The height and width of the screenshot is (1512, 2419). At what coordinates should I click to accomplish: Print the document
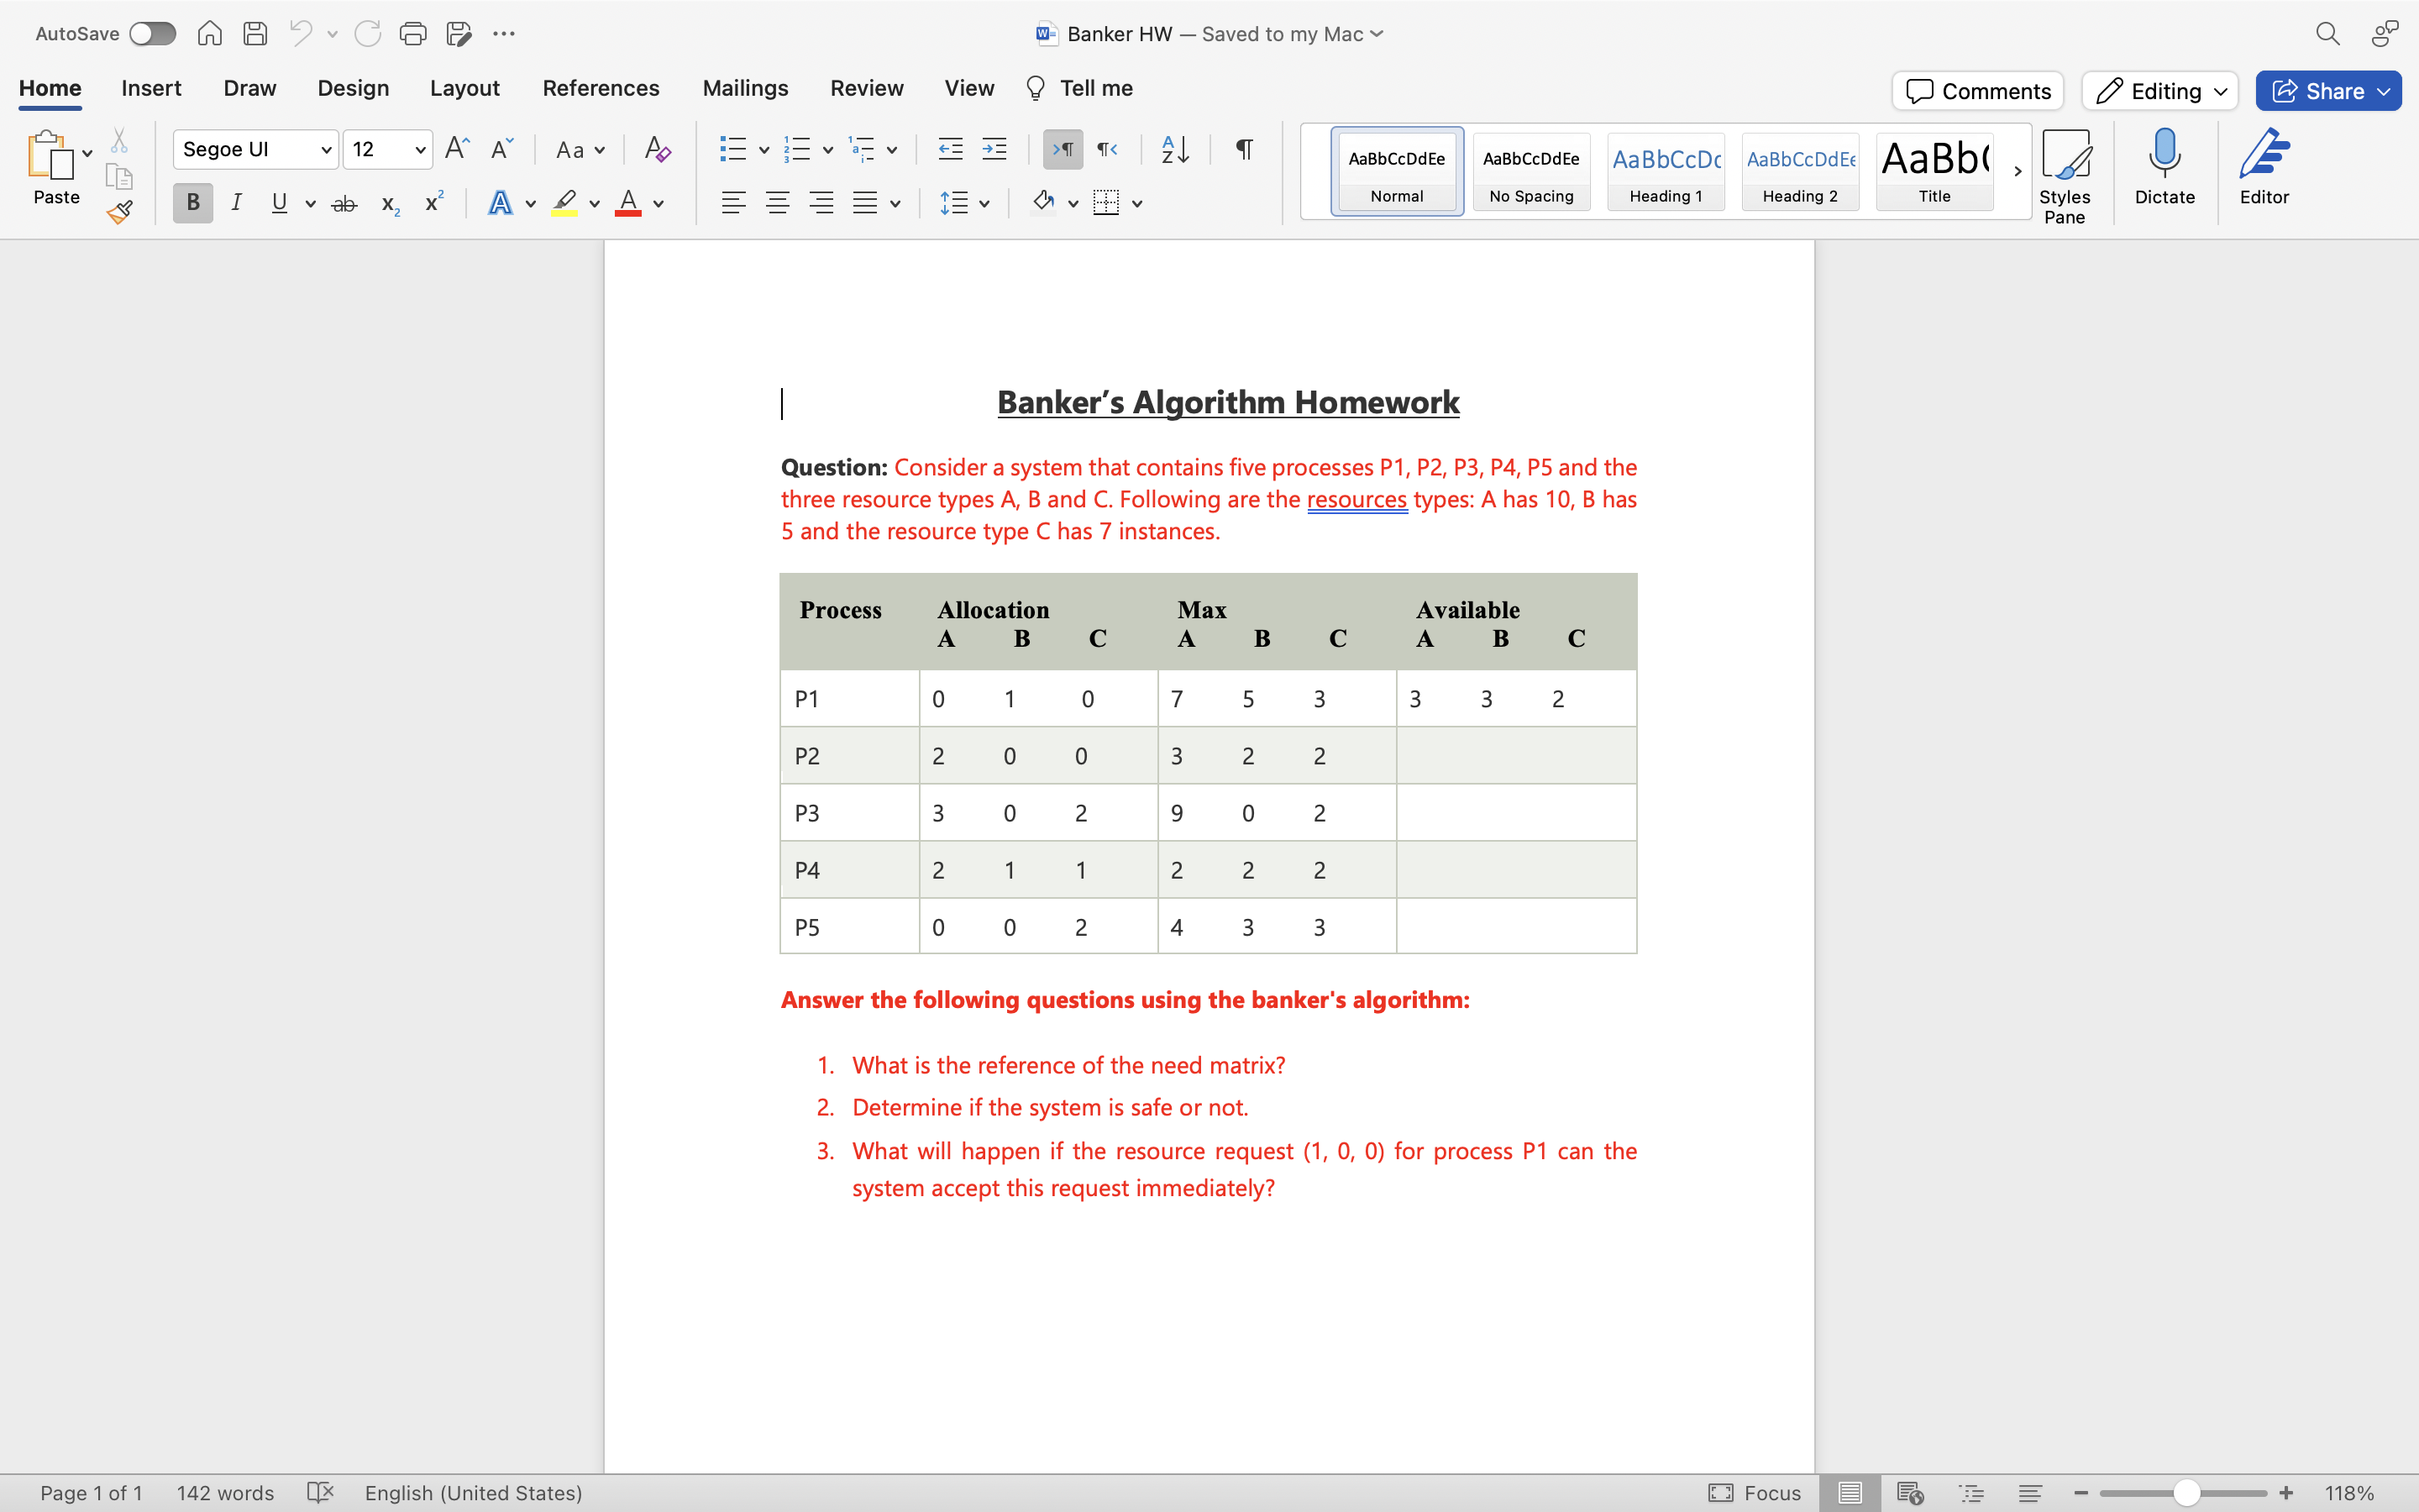coord(413,33)
